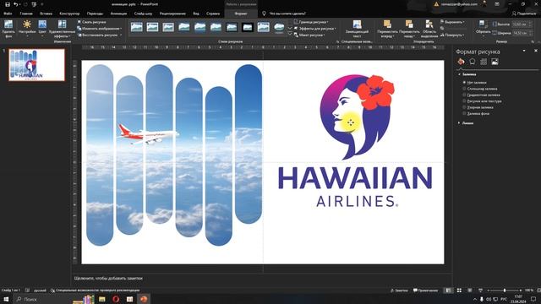The image size is (541, 304).
Task: Click the Save icon in quick access toolbar
Action: 8,4
